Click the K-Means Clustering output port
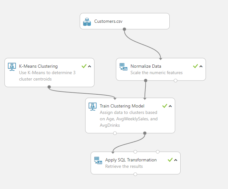Image resolution: width=228 pixels, height=189 pixels. [x=49, y=87]
